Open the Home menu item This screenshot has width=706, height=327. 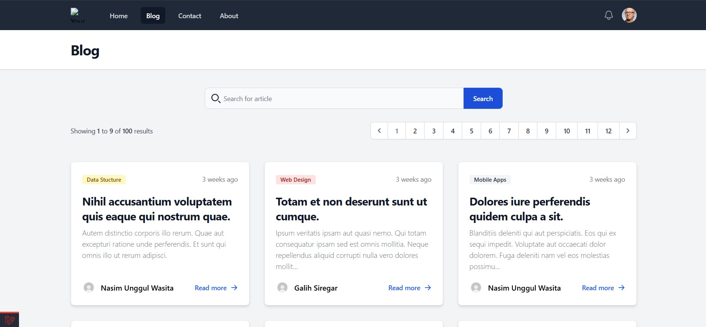point(118,16)
